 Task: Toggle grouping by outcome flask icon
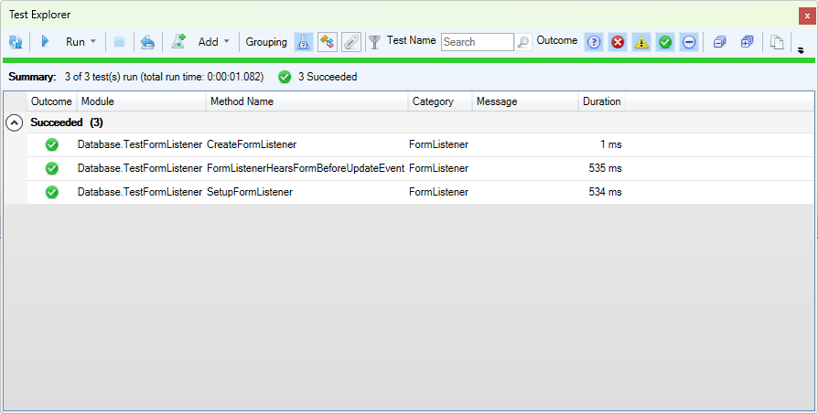click(303, 42)
